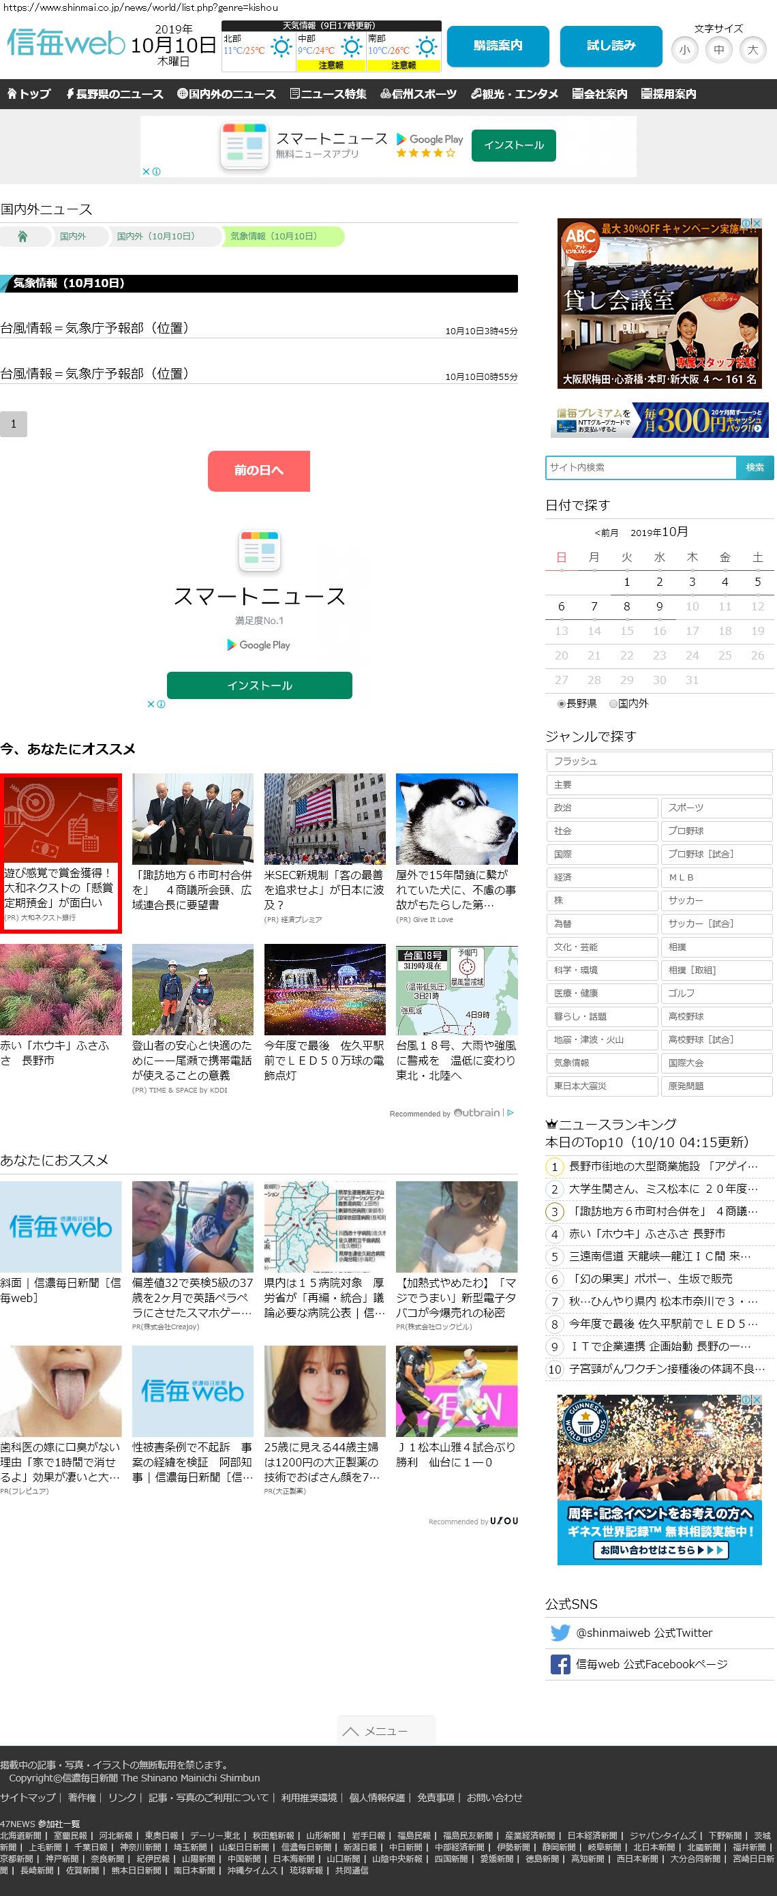Select the 国内外 radio button under the calendar

coord(613,704)
